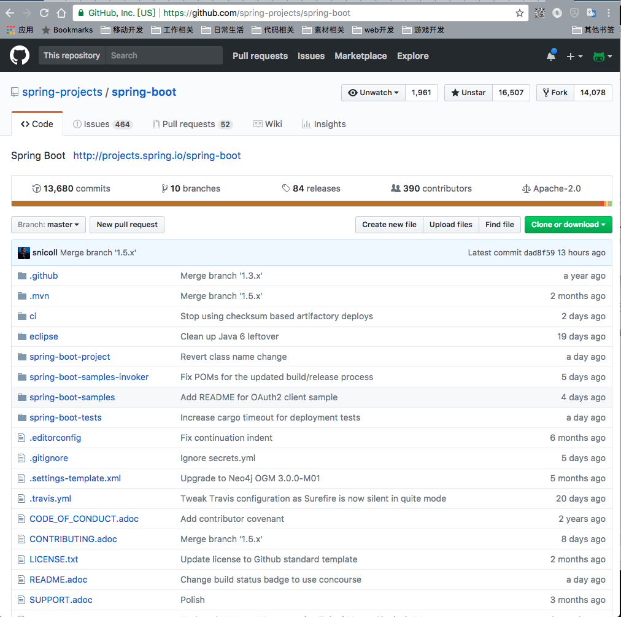Open Explore in the top navigation
The height and width of the screenshot is (617, 621).
coord(413,56)
